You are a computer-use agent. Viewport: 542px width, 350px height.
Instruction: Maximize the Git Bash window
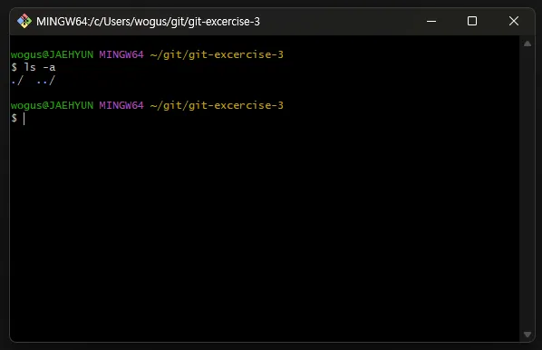click(x=472, y=22)
